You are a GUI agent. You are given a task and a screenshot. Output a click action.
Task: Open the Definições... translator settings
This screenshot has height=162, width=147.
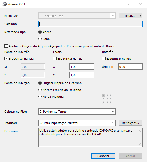click(x=130, y=123)
